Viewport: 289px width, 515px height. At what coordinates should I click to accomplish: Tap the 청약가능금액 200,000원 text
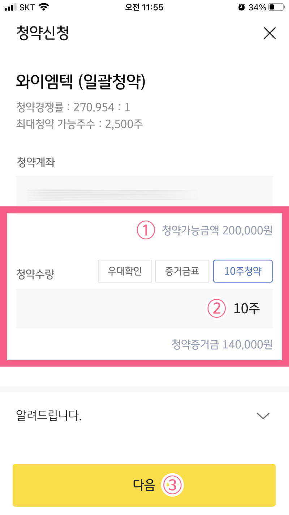pyautogui.click(x=217, y=230)
